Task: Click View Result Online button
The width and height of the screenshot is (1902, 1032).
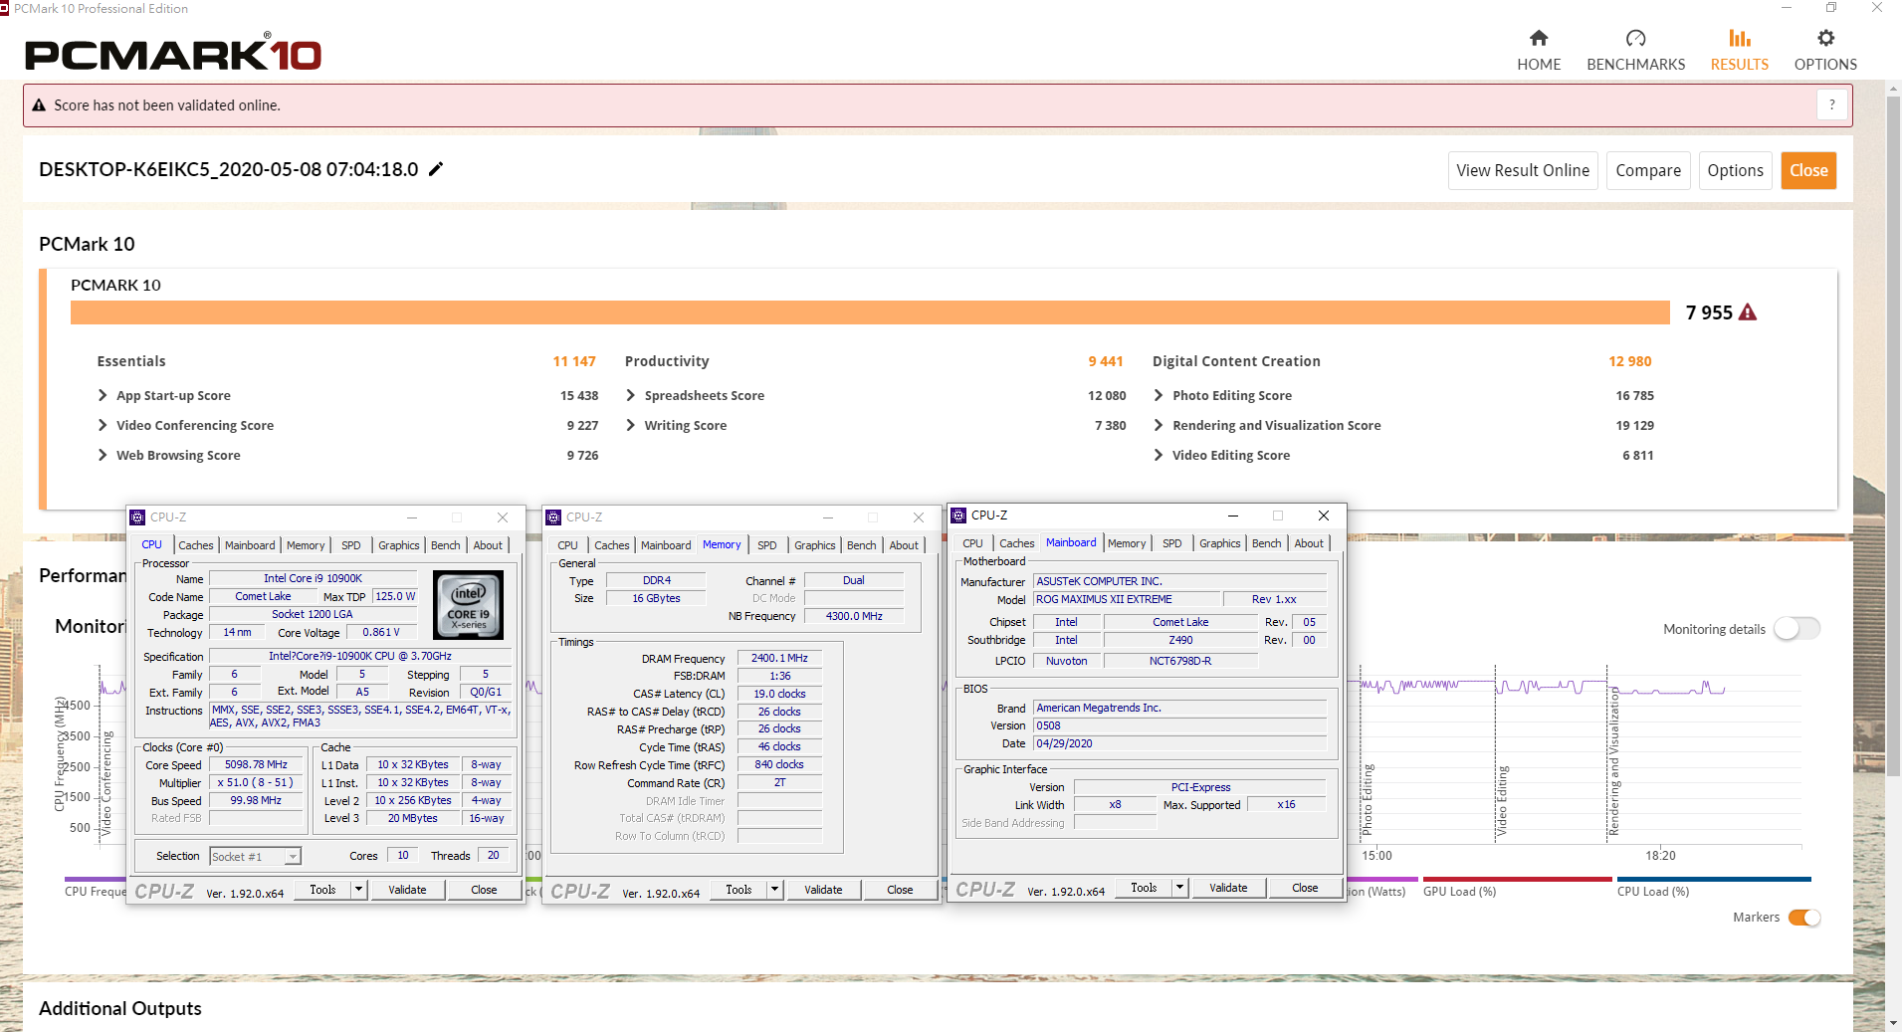Action: (x=1523, y=170)
